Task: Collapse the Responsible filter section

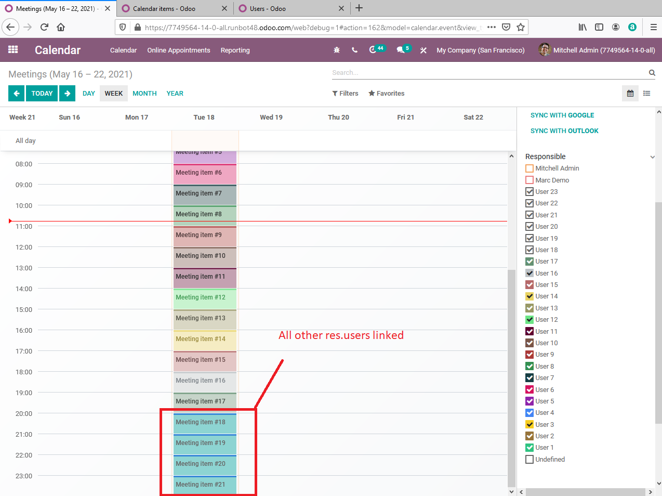Action: point(652,156)
